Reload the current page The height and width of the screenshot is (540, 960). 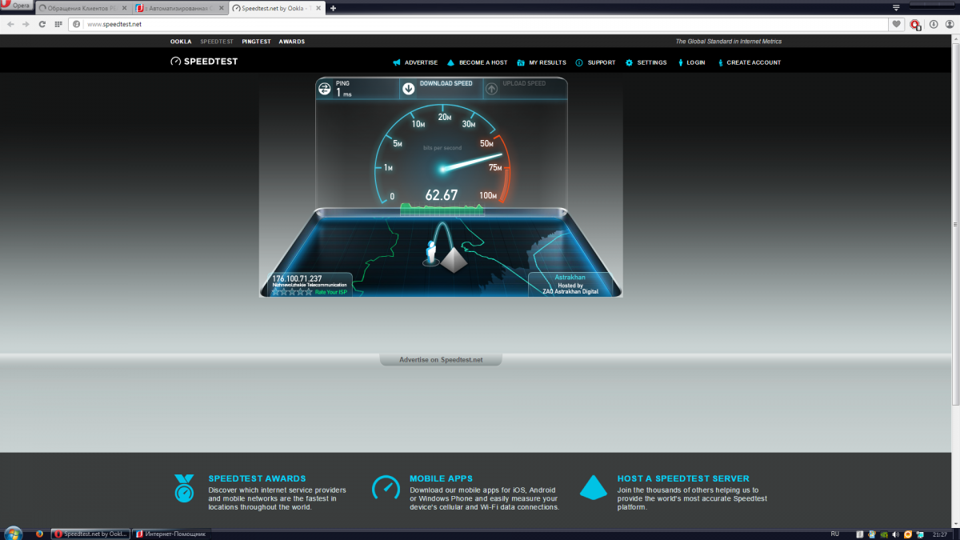(42, 24)
